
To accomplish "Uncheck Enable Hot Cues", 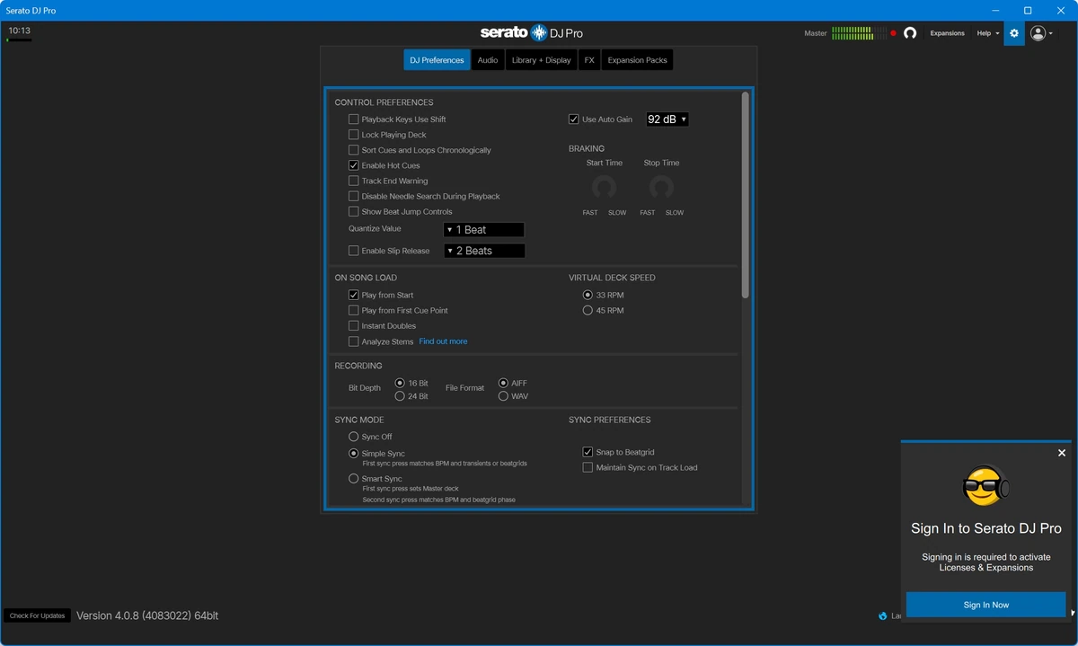I will 353,165.
